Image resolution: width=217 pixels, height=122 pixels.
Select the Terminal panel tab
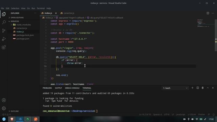[x=87, y=88]
